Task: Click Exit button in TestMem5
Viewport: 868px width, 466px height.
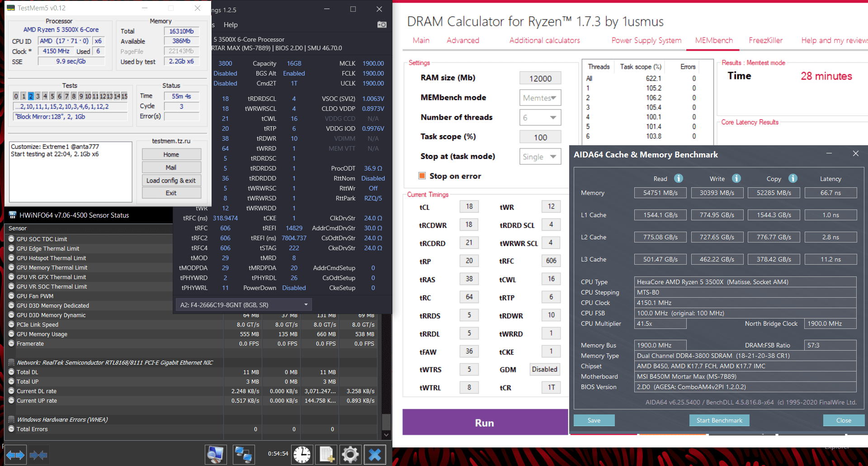Action: (x=171, y=193)
